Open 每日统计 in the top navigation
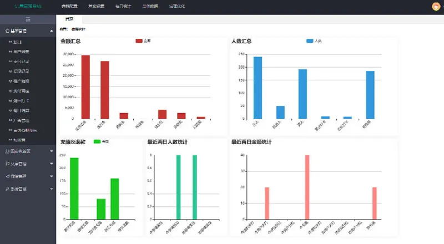Image resolution: width=444 pixels, height=244 pixels. (123, 6)
